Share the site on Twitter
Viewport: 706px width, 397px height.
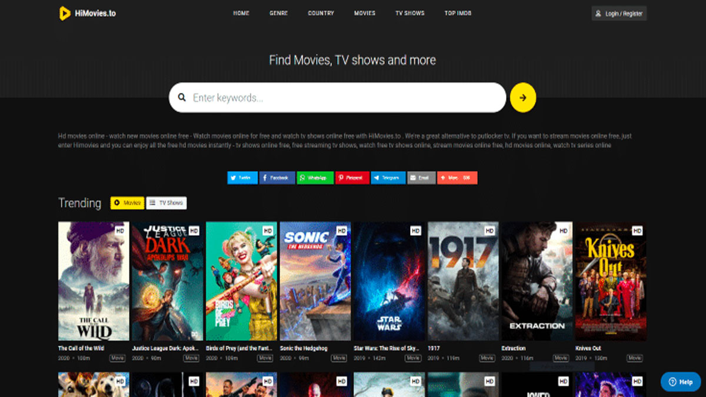tap(242, 178)
